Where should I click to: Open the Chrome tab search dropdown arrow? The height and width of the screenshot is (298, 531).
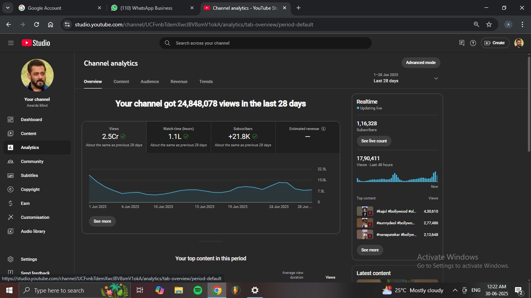point(7,8)
